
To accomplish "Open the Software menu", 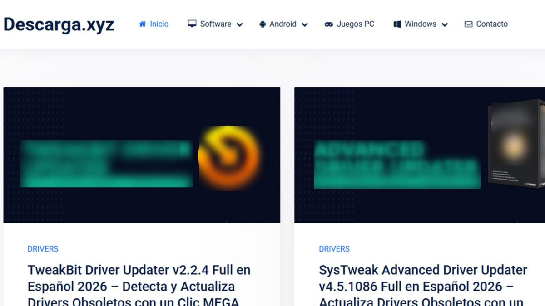I will pyautogui.click(x=215, y=24).
